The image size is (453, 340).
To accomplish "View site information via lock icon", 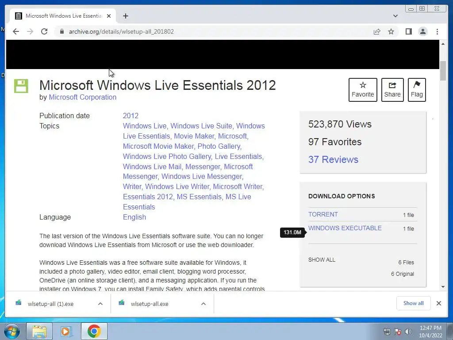I will (62, 31).
